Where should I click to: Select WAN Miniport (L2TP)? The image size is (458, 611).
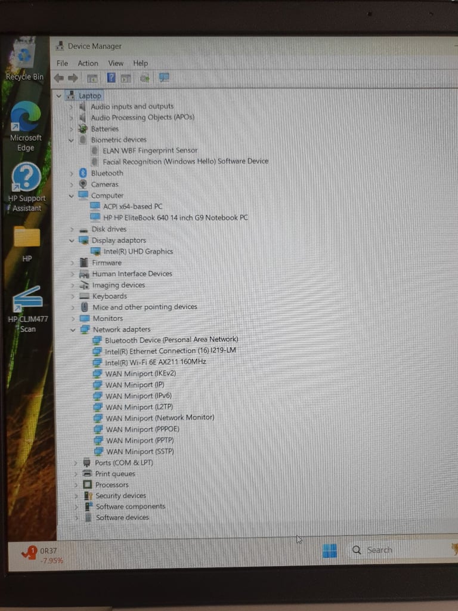click(x=140, y=407)
